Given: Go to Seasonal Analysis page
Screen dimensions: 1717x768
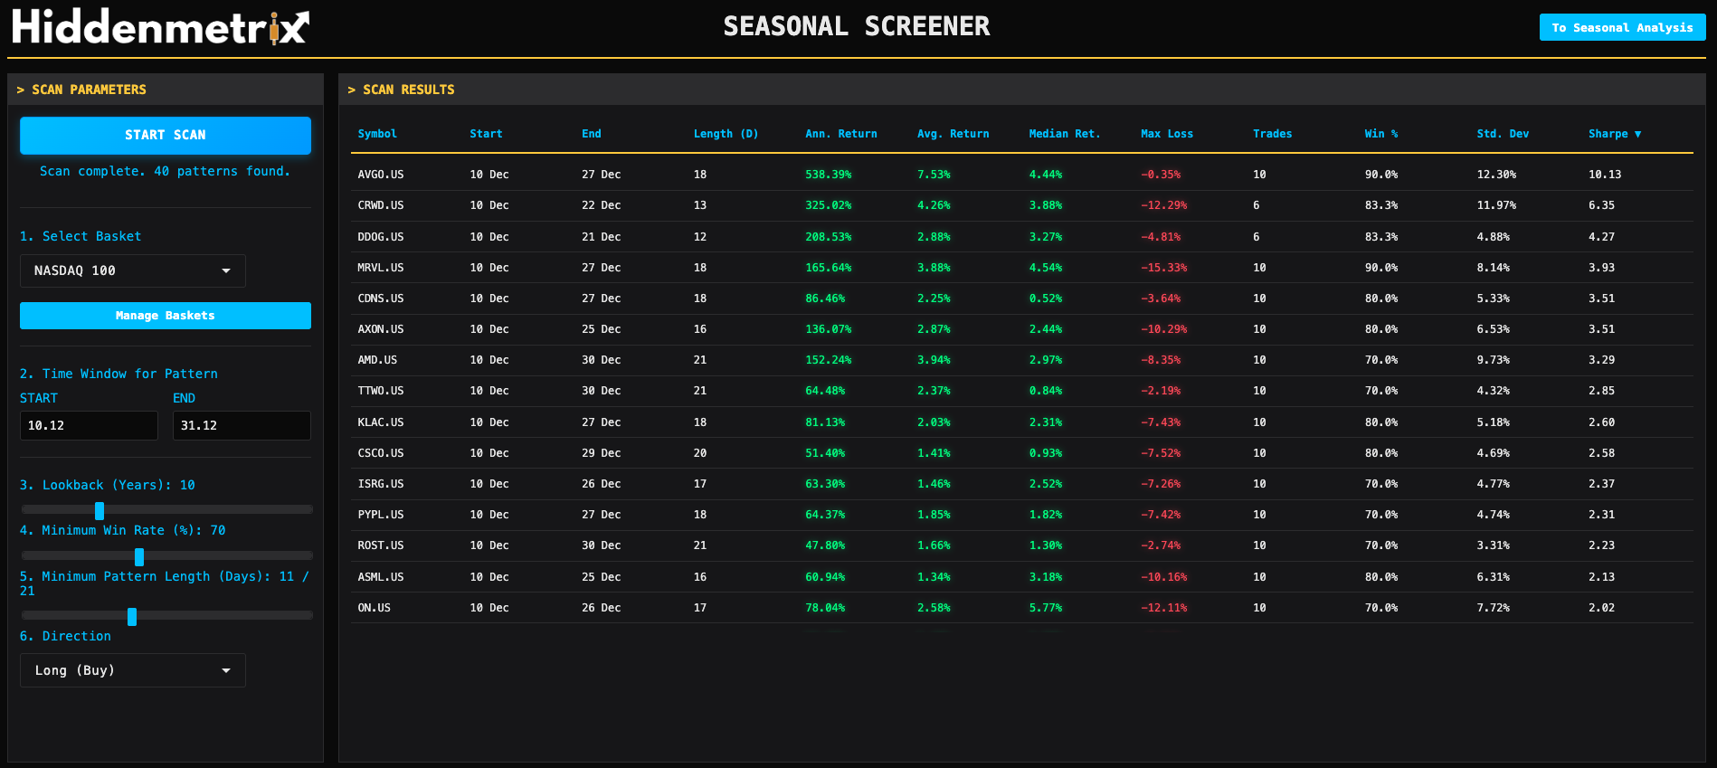Looking at the screenshot, I should pos(1621,27).
